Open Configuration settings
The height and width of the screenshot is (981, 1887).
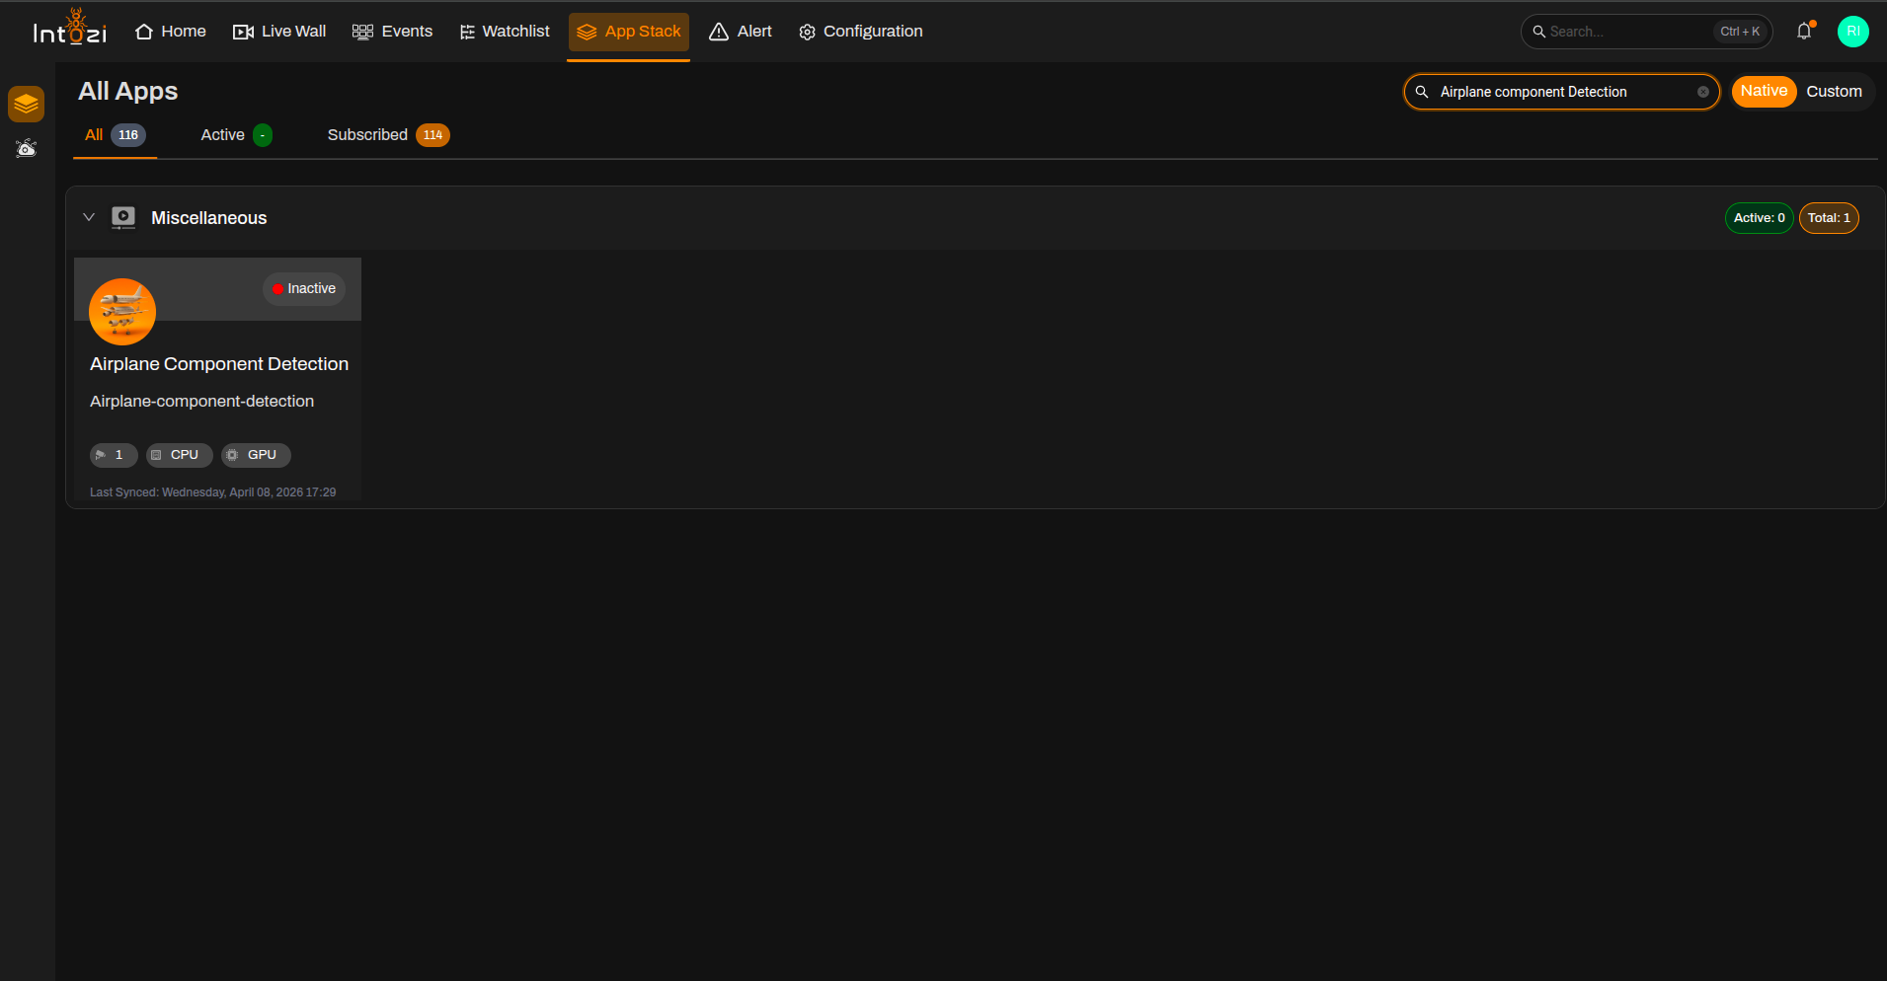pos(861,32)
